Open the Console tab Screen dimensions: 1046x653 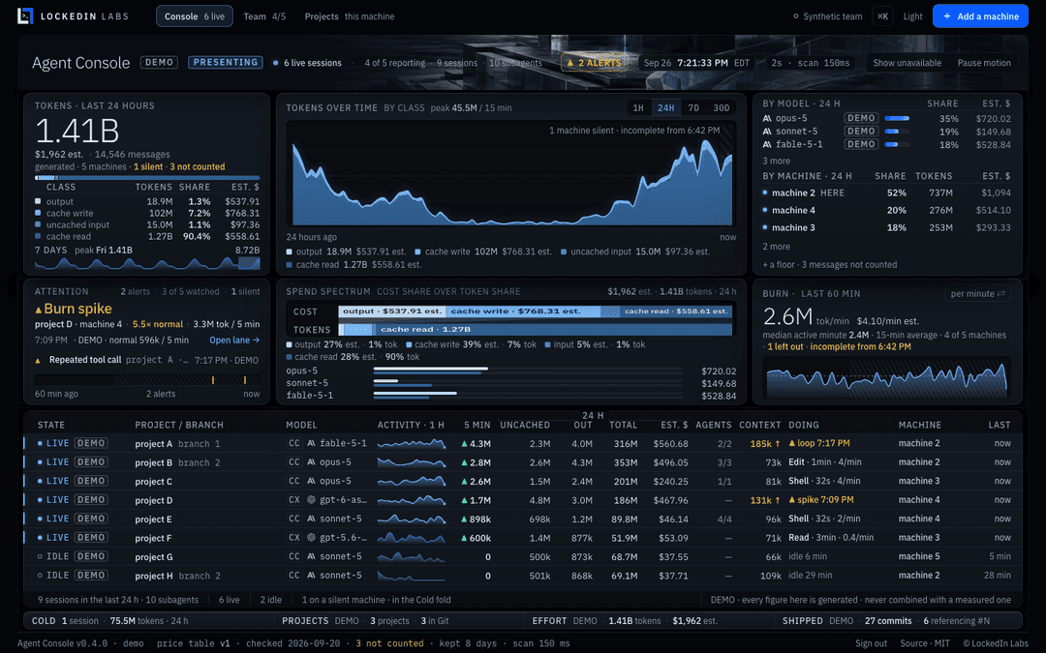[194, 16]
